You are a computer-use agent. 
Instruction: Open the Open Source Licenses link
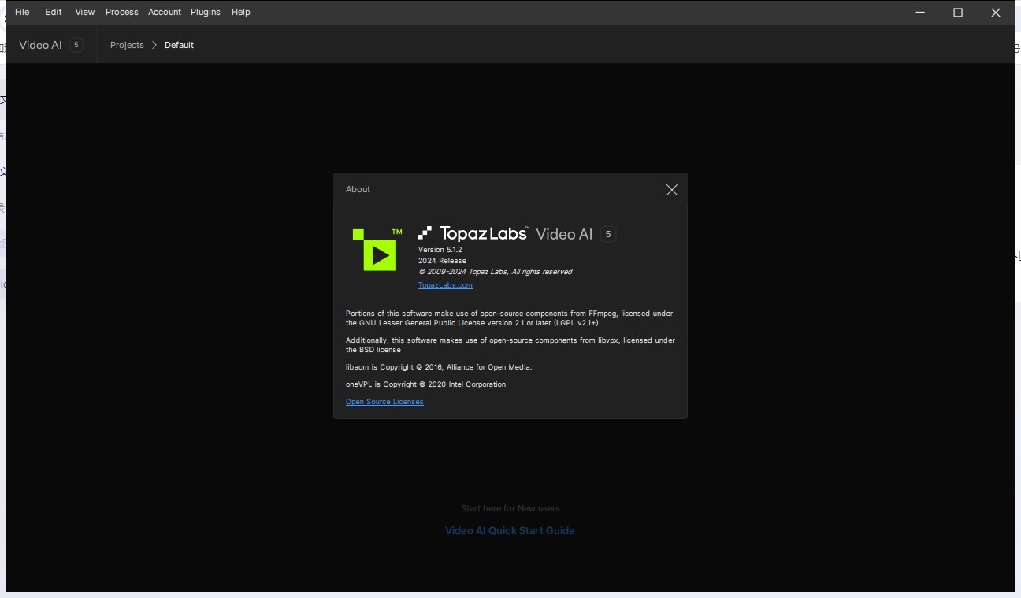pos(384,402)
